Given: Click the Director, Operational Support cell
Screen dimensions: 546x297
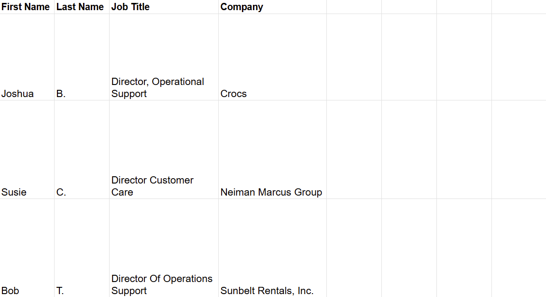Looking at the screenshot, I should [x=164, y=57].
